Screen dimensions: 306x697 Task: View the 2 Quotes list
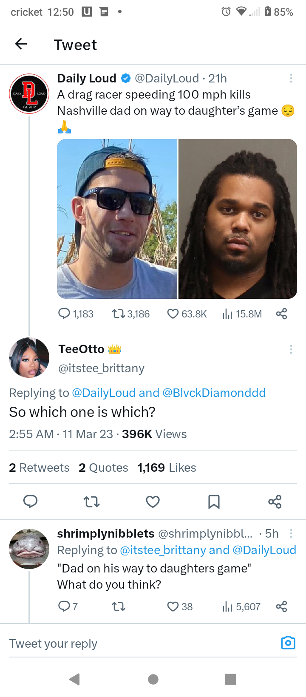pos(103,467)
